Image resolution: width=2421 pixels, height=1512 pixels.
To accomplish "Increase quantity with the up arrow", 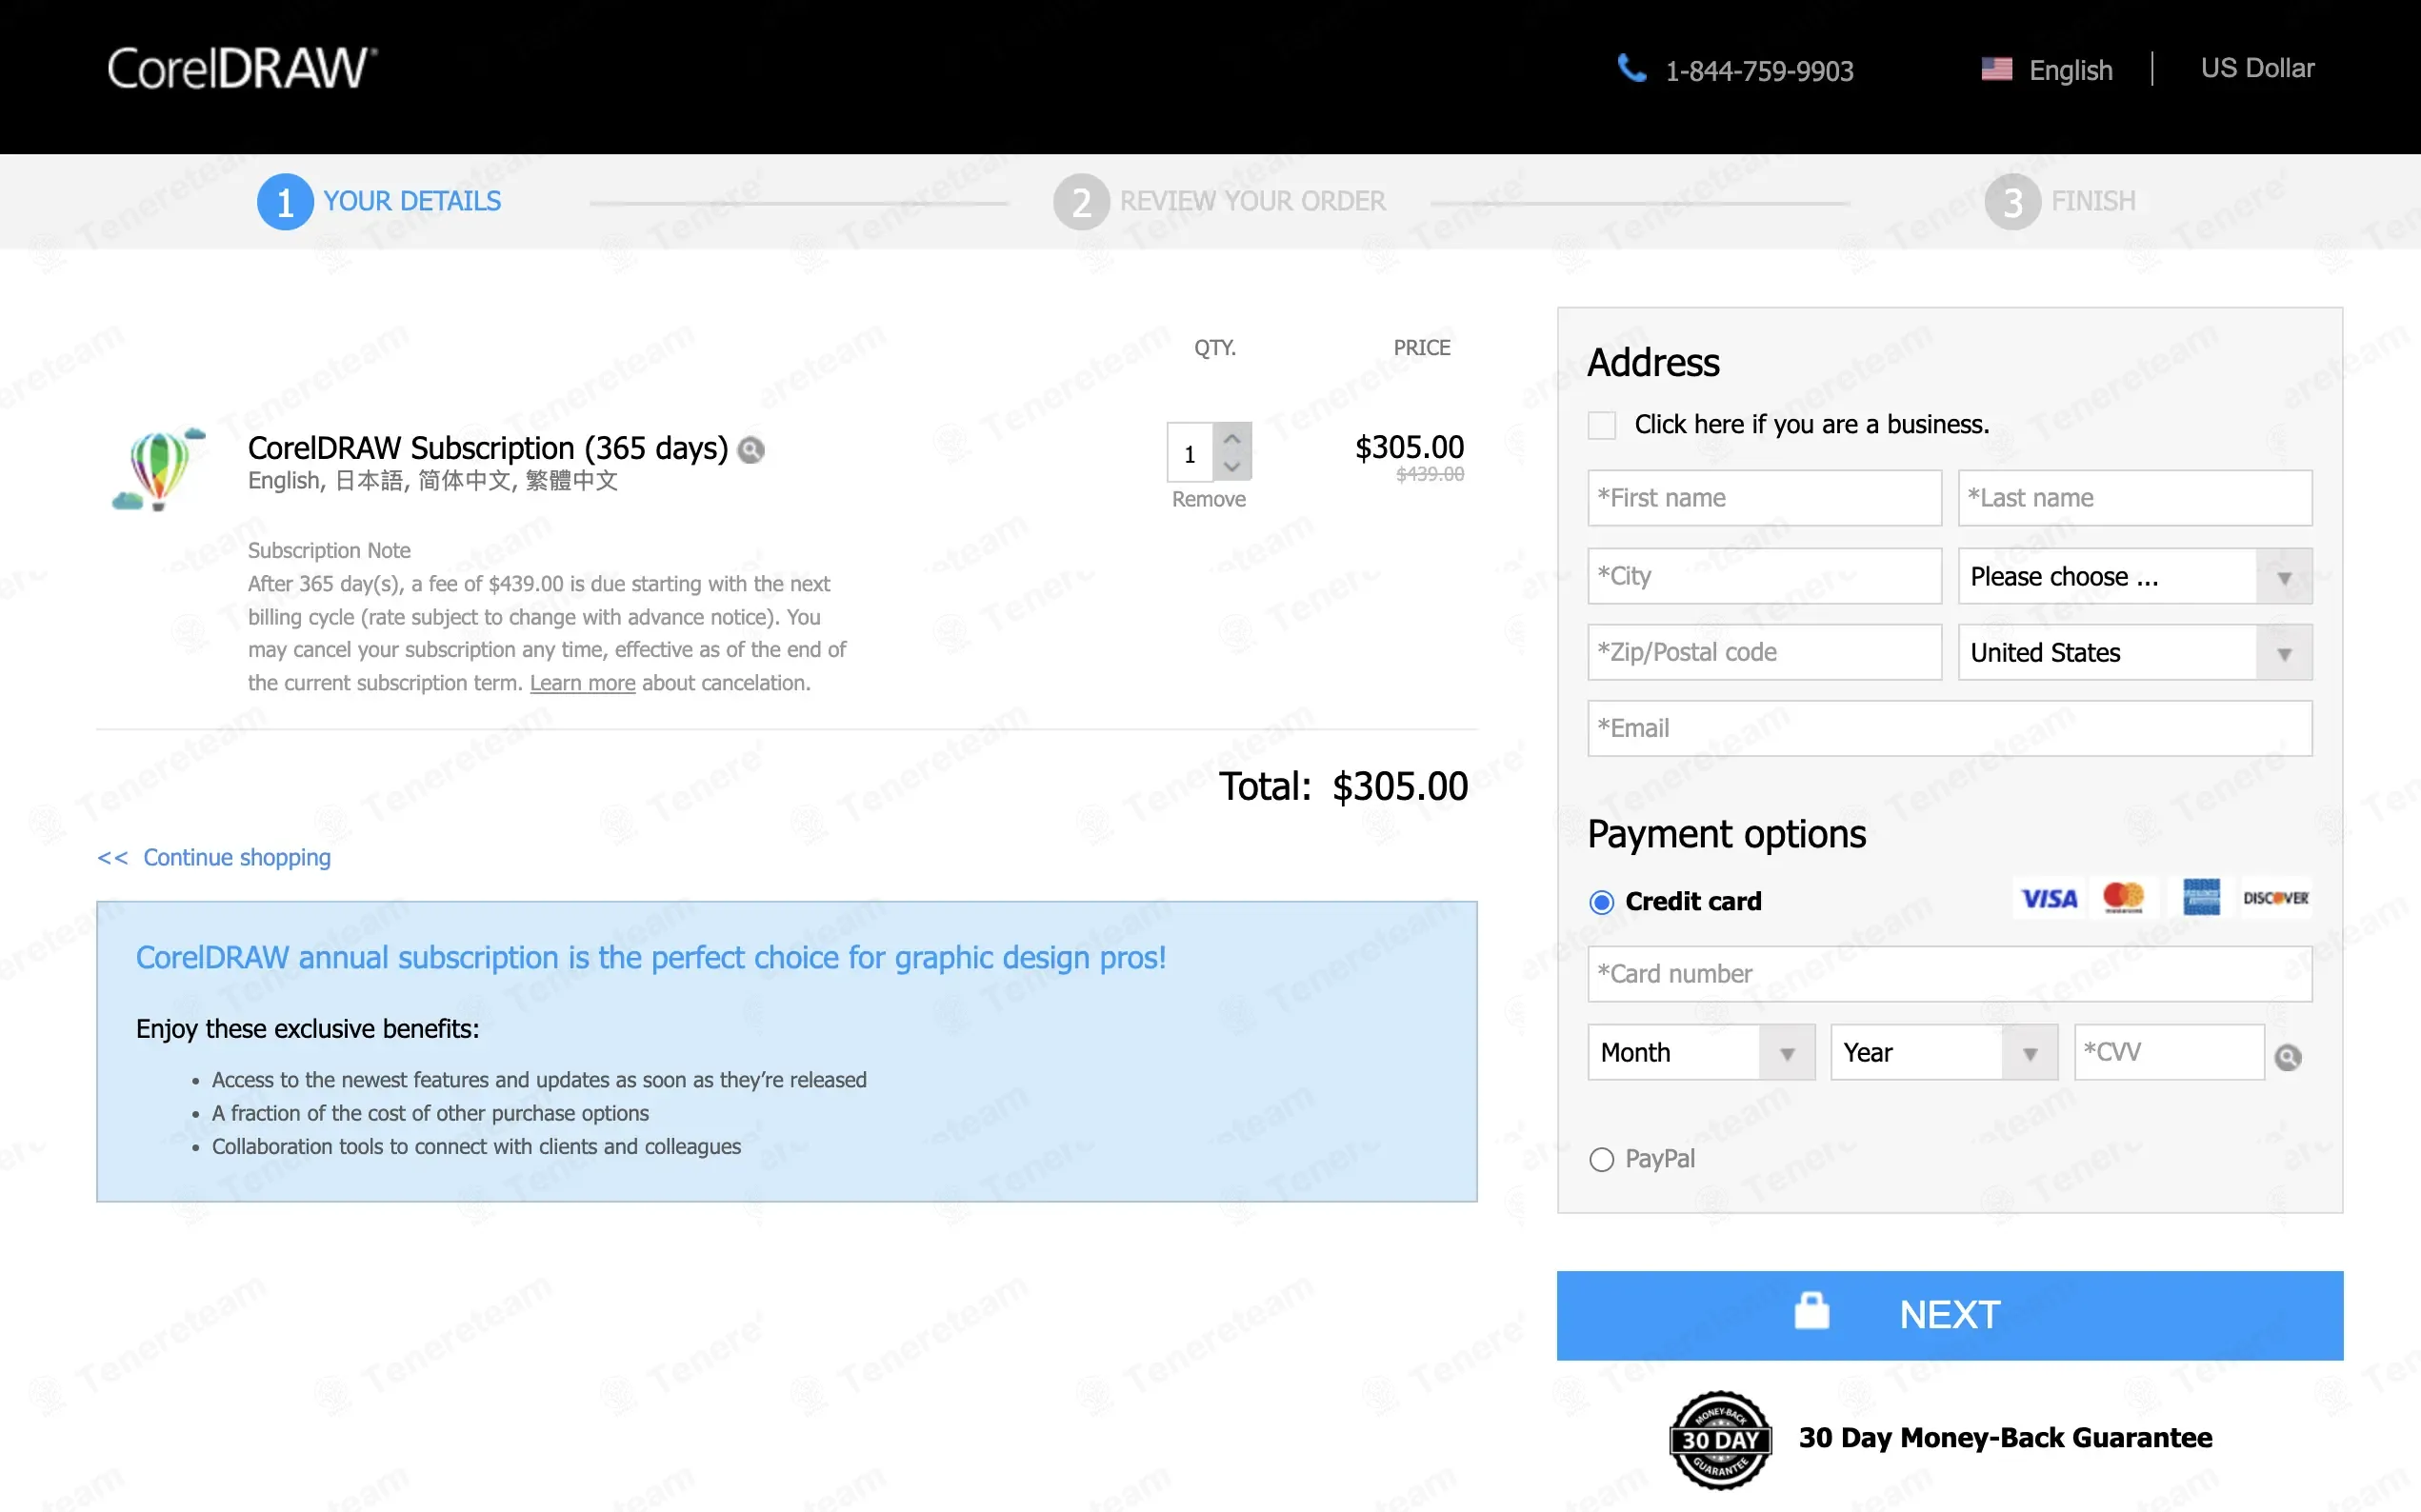I will pos(1232,438).
